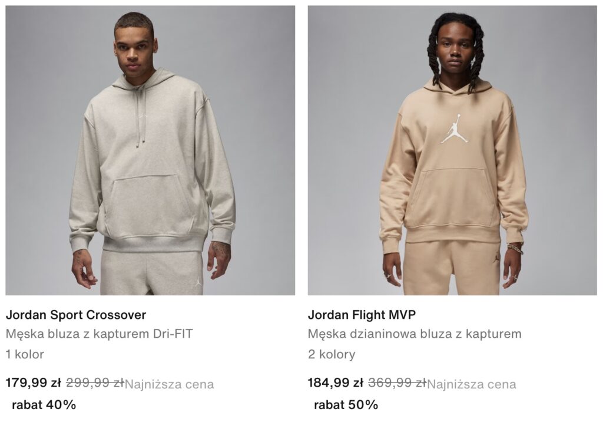
Task: Click the crossed-out 299,99 zł price
Action: pos(95,383)
